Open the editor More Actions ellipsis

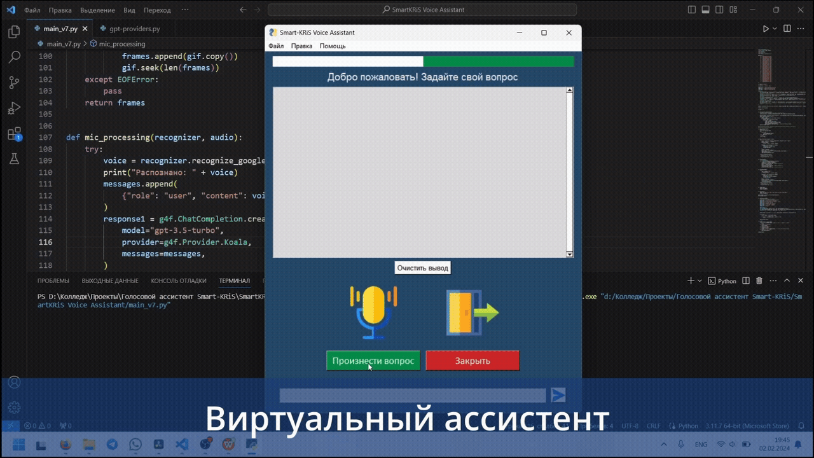(x=801, y=29)
